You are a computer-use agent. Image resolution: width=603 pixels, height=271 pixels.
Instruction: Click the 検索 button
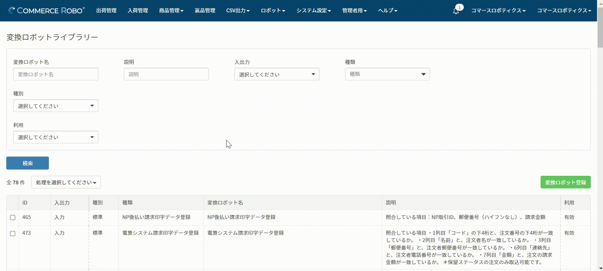tap(27, 163)
